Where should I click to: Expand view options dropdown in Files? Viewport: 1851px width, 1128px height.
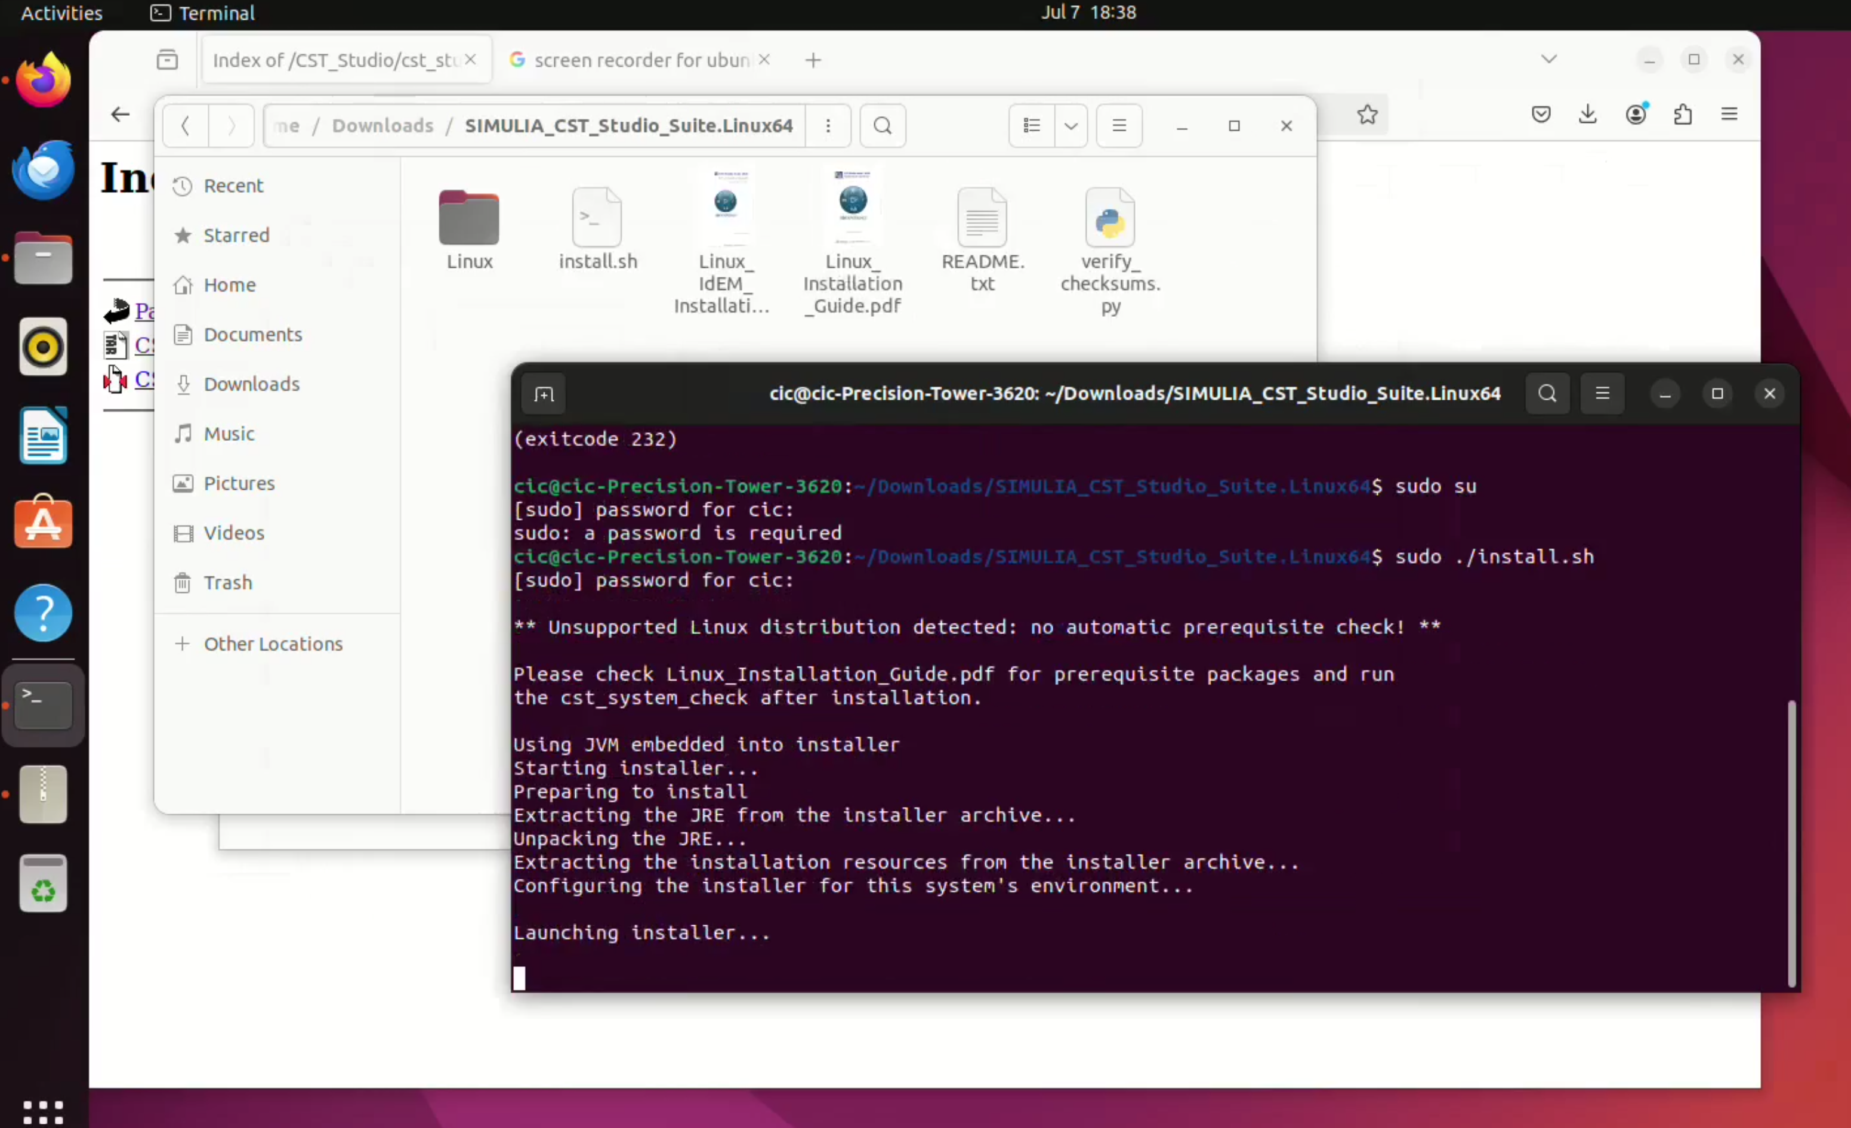tap(1071, 125)
